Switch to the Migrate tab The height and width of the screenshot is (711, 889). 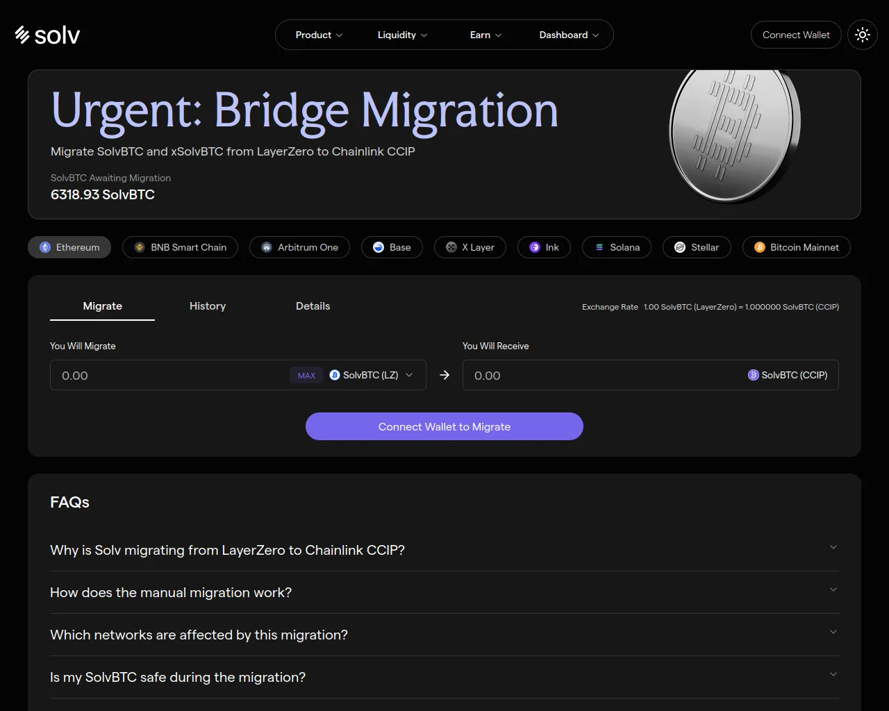pos(103,306)
